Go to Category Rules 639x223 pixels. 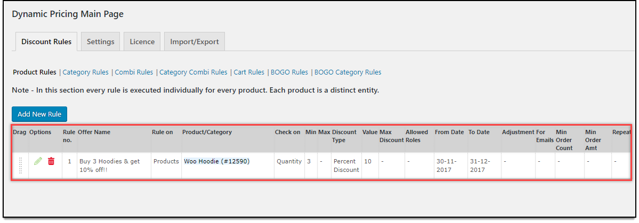[86, 72]
